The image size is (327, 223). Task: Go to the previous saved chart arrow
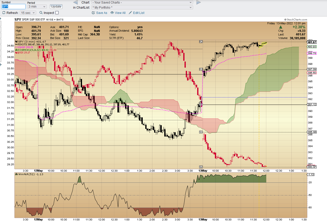tap(75, 2)
